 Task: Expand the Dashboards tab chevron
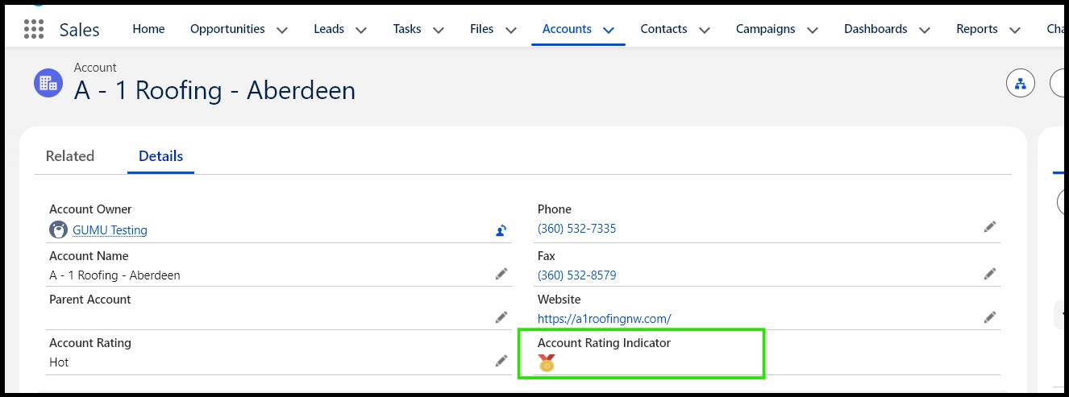click(x=925, y=30)
